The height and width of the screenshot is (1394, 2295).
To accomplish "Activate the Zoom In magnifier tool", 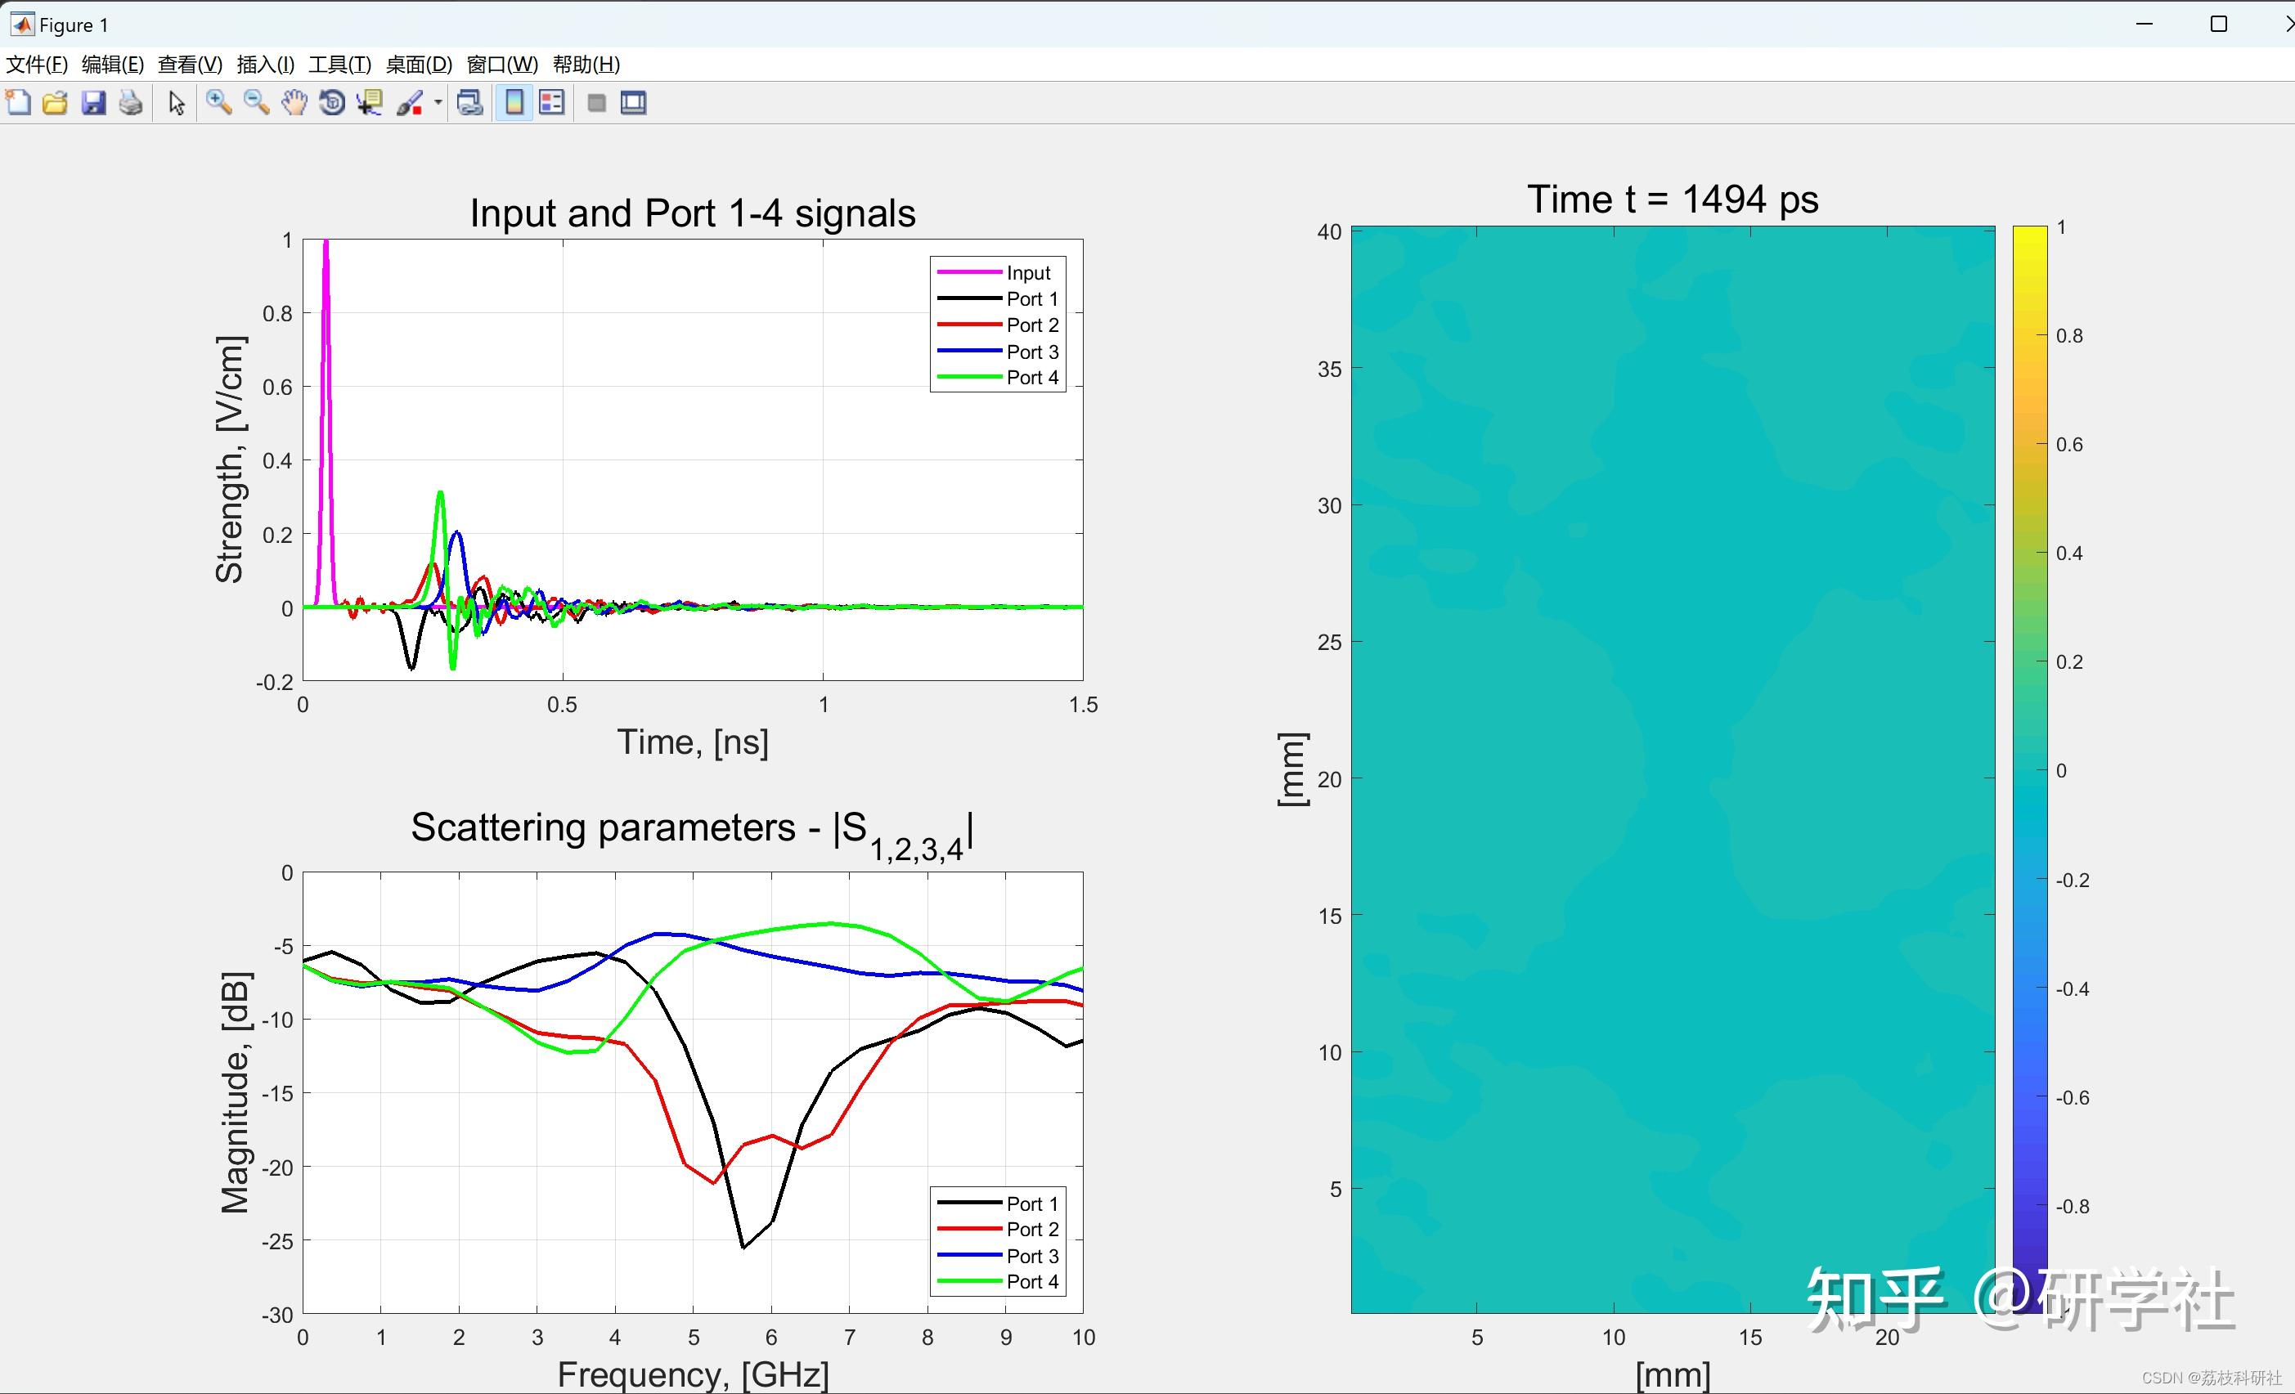I will coord(219,102).
